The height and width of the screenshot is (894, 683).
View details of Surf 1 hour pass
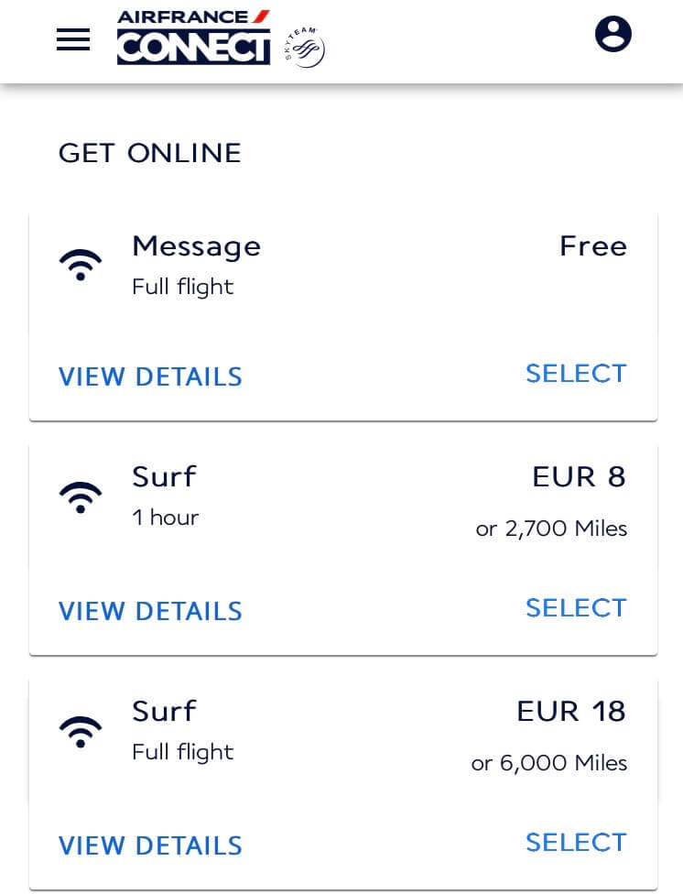tap(150, 611)
